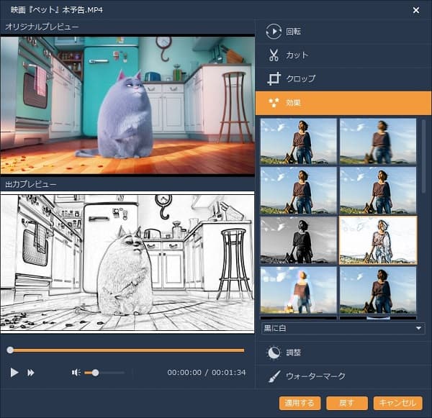Select the crop (クロップ) icon
The image size is (432, 418).
pyautogui.click(x=274, y=79)
